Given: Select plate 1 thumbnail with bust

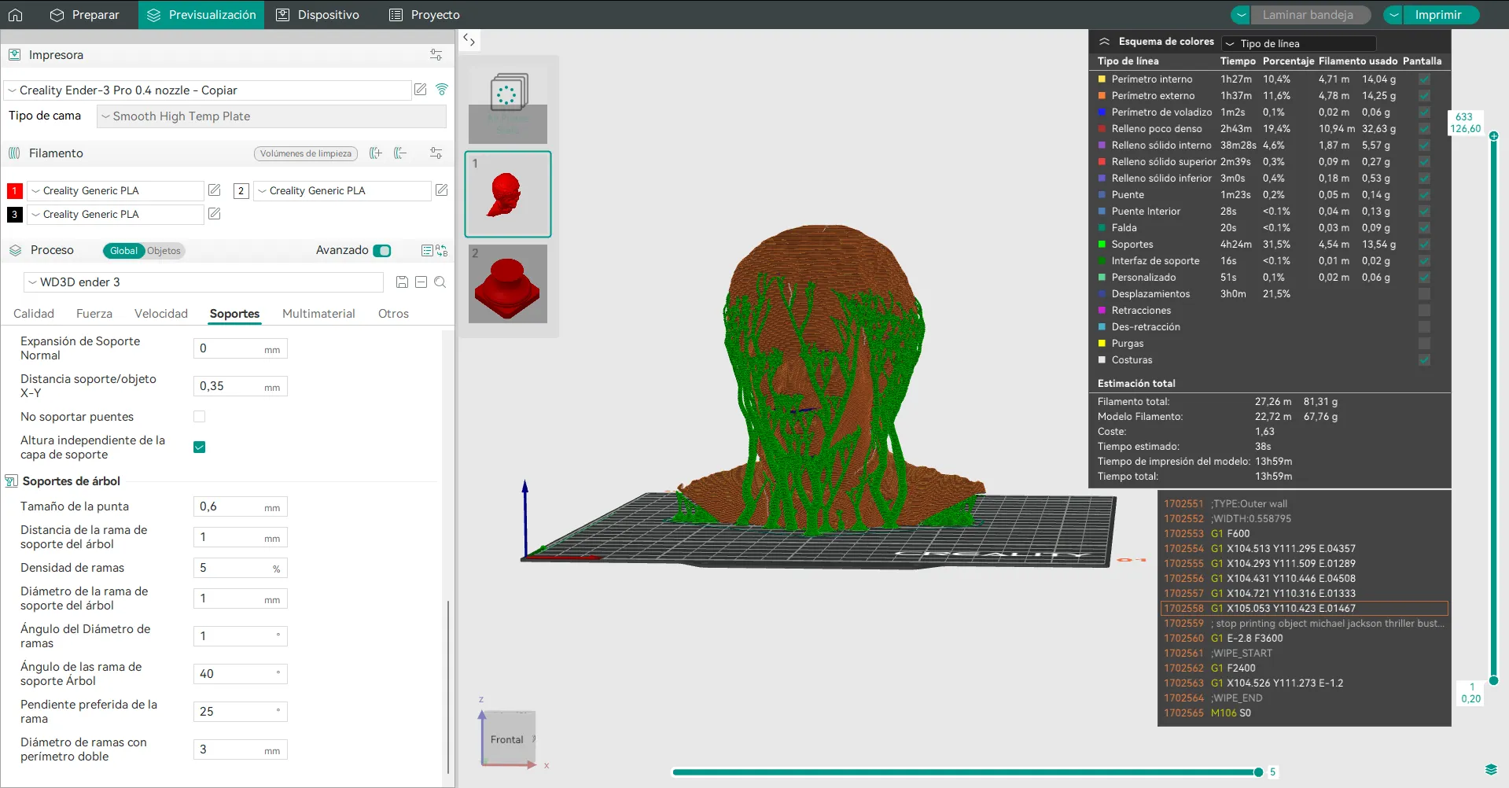Looking at the screenshot, I should click(508, 194).
